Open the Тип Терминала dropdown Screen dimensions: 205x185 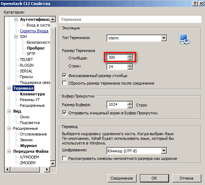click(164, 38)
